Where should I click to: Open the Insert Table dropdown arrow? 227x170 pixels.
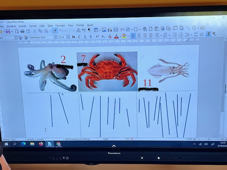click(x=100, y=30)
